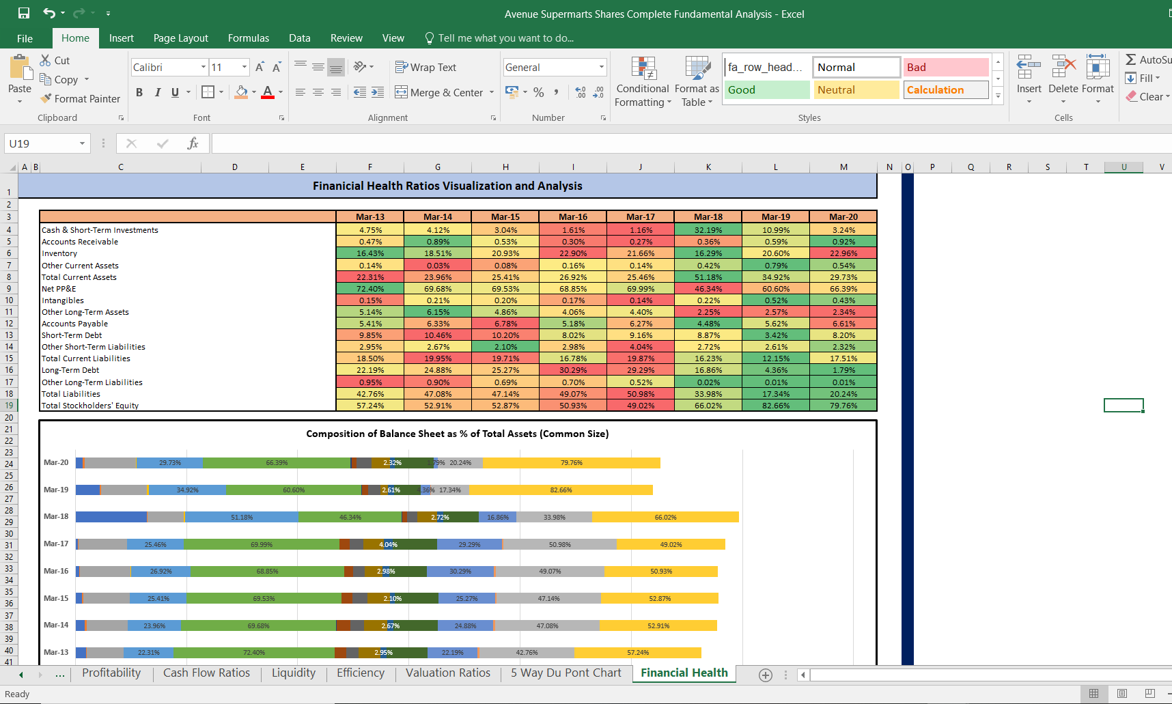
Task: Expand the cell styles gallery More arrow
Action: pos(998,96)
